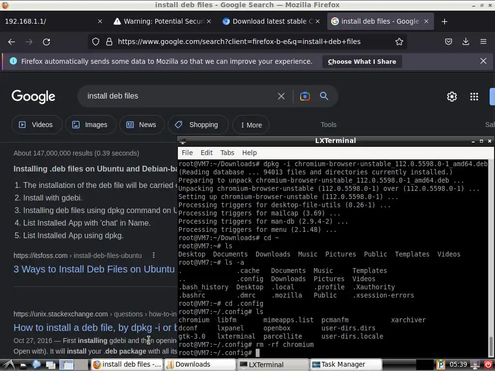This screenshot has width=495, height=371.
Task: Switch to Downloads window in taskbar
Action: pyautogui.click(x=200, y=365)
